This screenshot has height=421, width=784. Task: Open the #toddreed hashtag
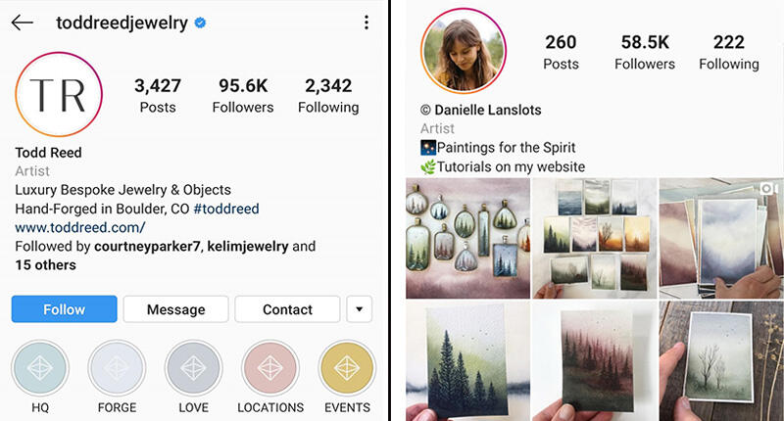click(x=226, y=209)
